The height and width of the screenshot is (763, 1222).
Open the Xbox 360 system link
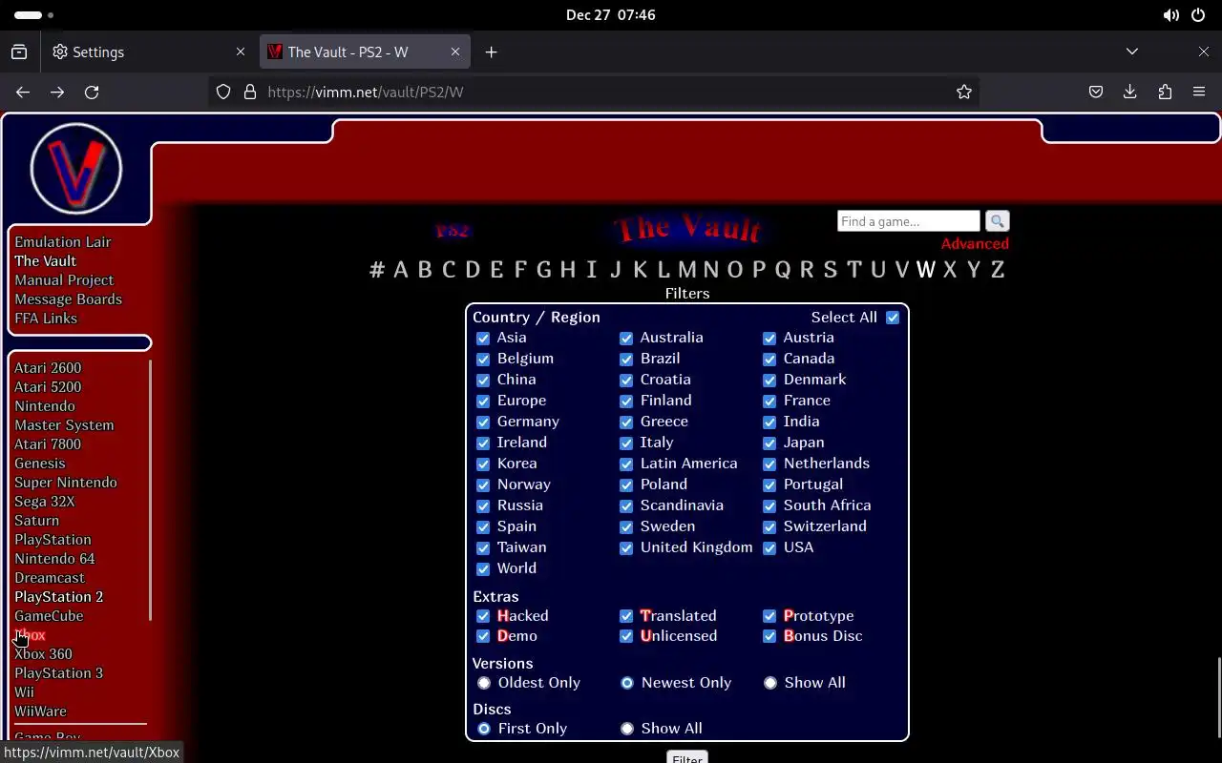point(43,654)
